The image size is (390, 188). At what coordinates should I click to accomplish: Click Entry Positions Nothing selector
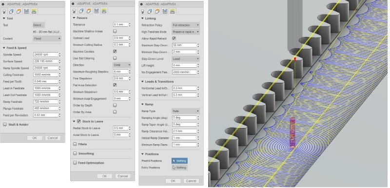[x=179, y=168]
